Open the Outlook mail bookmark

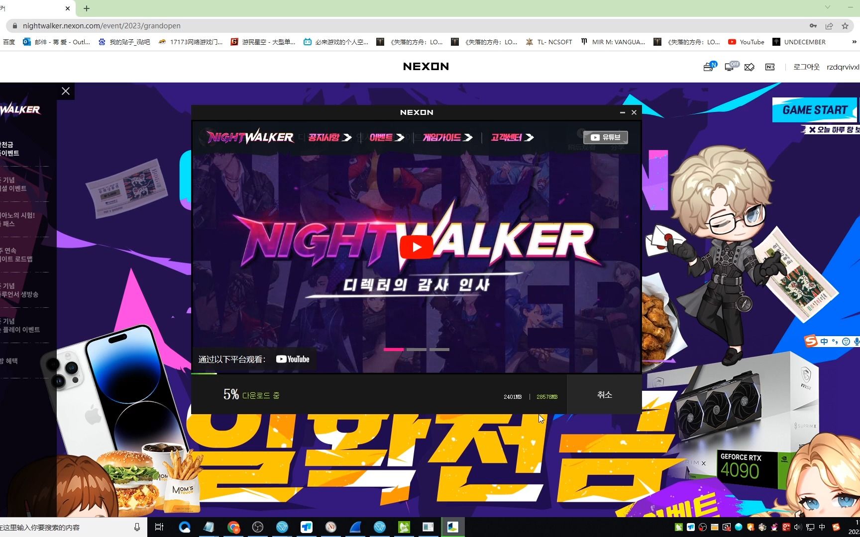pos(56,42)
